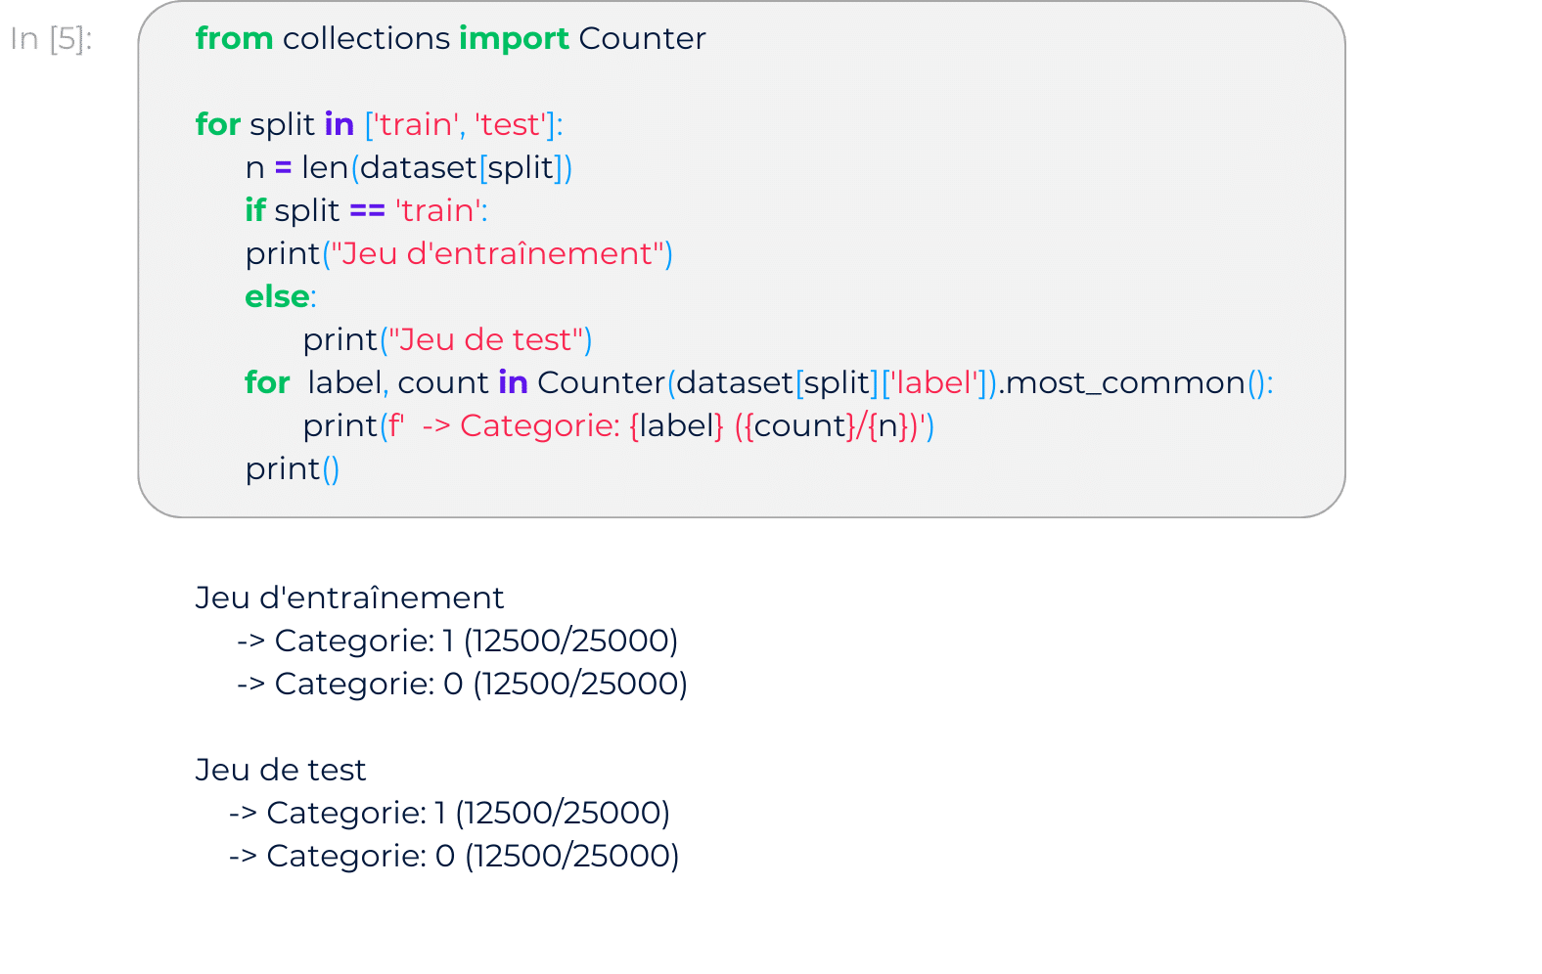Click training output Categorie: 1 line
The image size is (1542, 974).
click(457, 641)
